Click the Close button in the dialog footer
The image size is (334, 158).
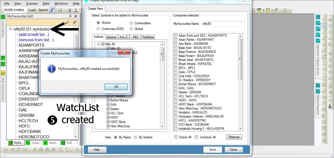233,150
